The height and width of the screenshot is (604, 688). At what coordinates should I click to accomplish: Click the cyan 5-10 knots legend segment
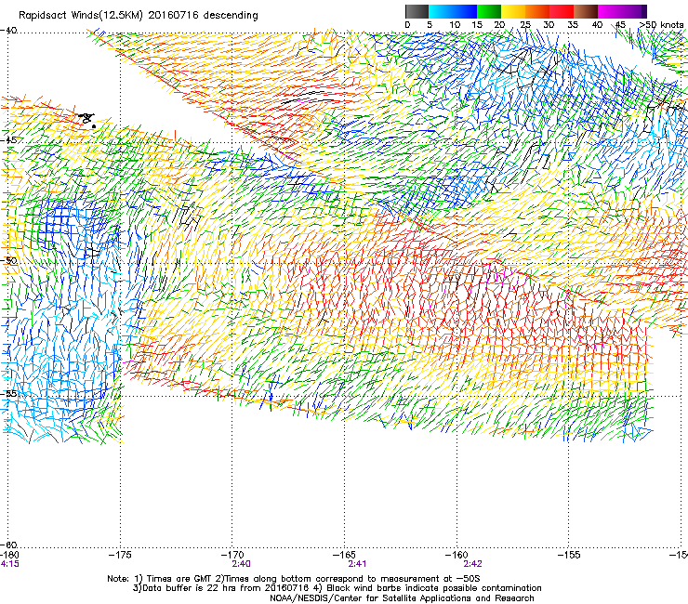tap(441, 11)
